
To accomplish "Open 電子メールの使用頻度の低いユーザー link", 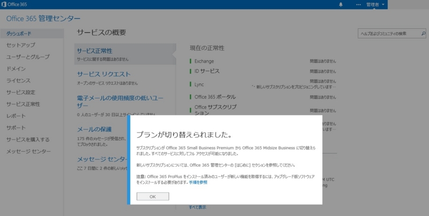I will [120, 102].
